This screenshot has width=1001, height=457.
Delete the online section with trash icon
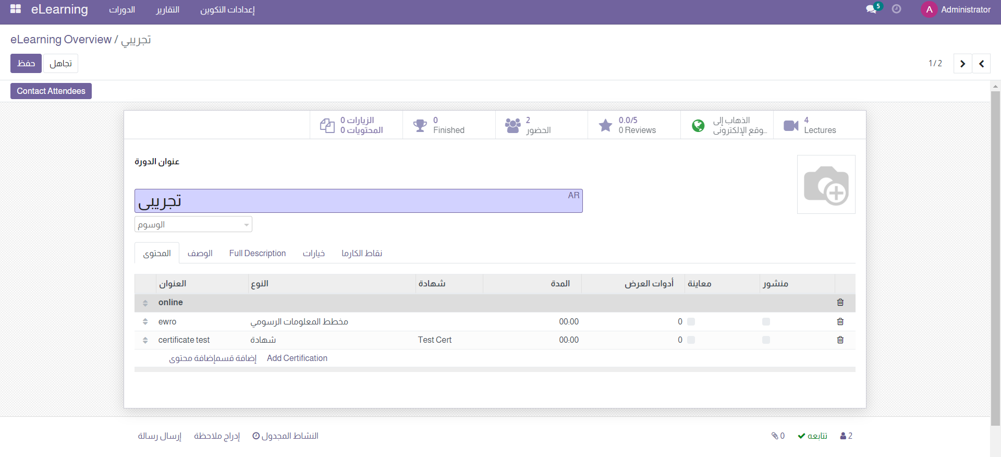840,303
